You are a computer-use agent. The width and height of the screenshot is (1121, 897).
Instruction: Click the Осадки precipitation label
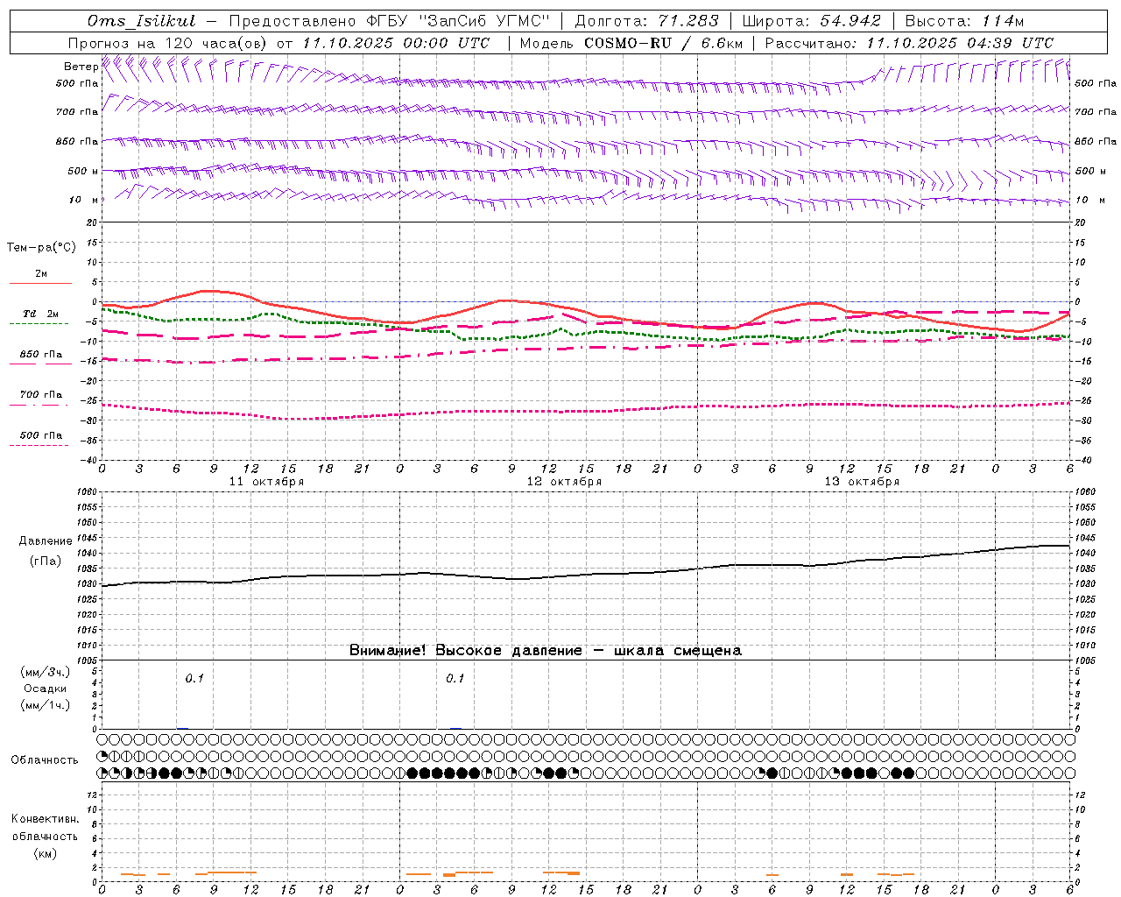(46, 689)
